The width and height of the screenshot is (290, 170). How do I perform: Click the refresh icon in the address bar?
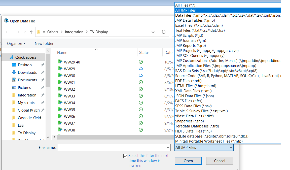[x=163, y=32]
